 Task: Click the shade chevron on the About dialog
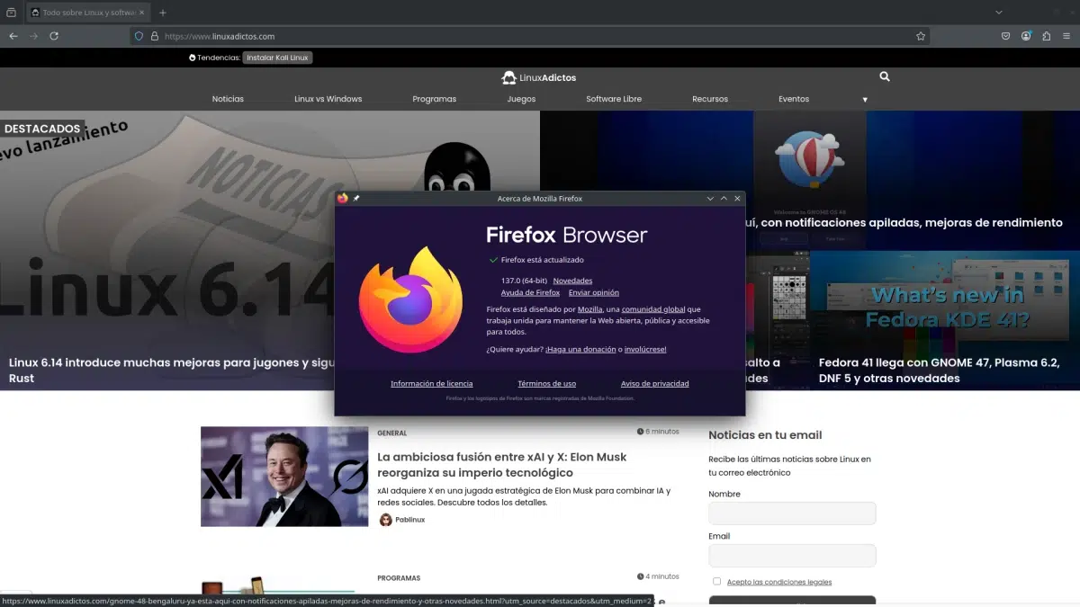click(724, 198)
